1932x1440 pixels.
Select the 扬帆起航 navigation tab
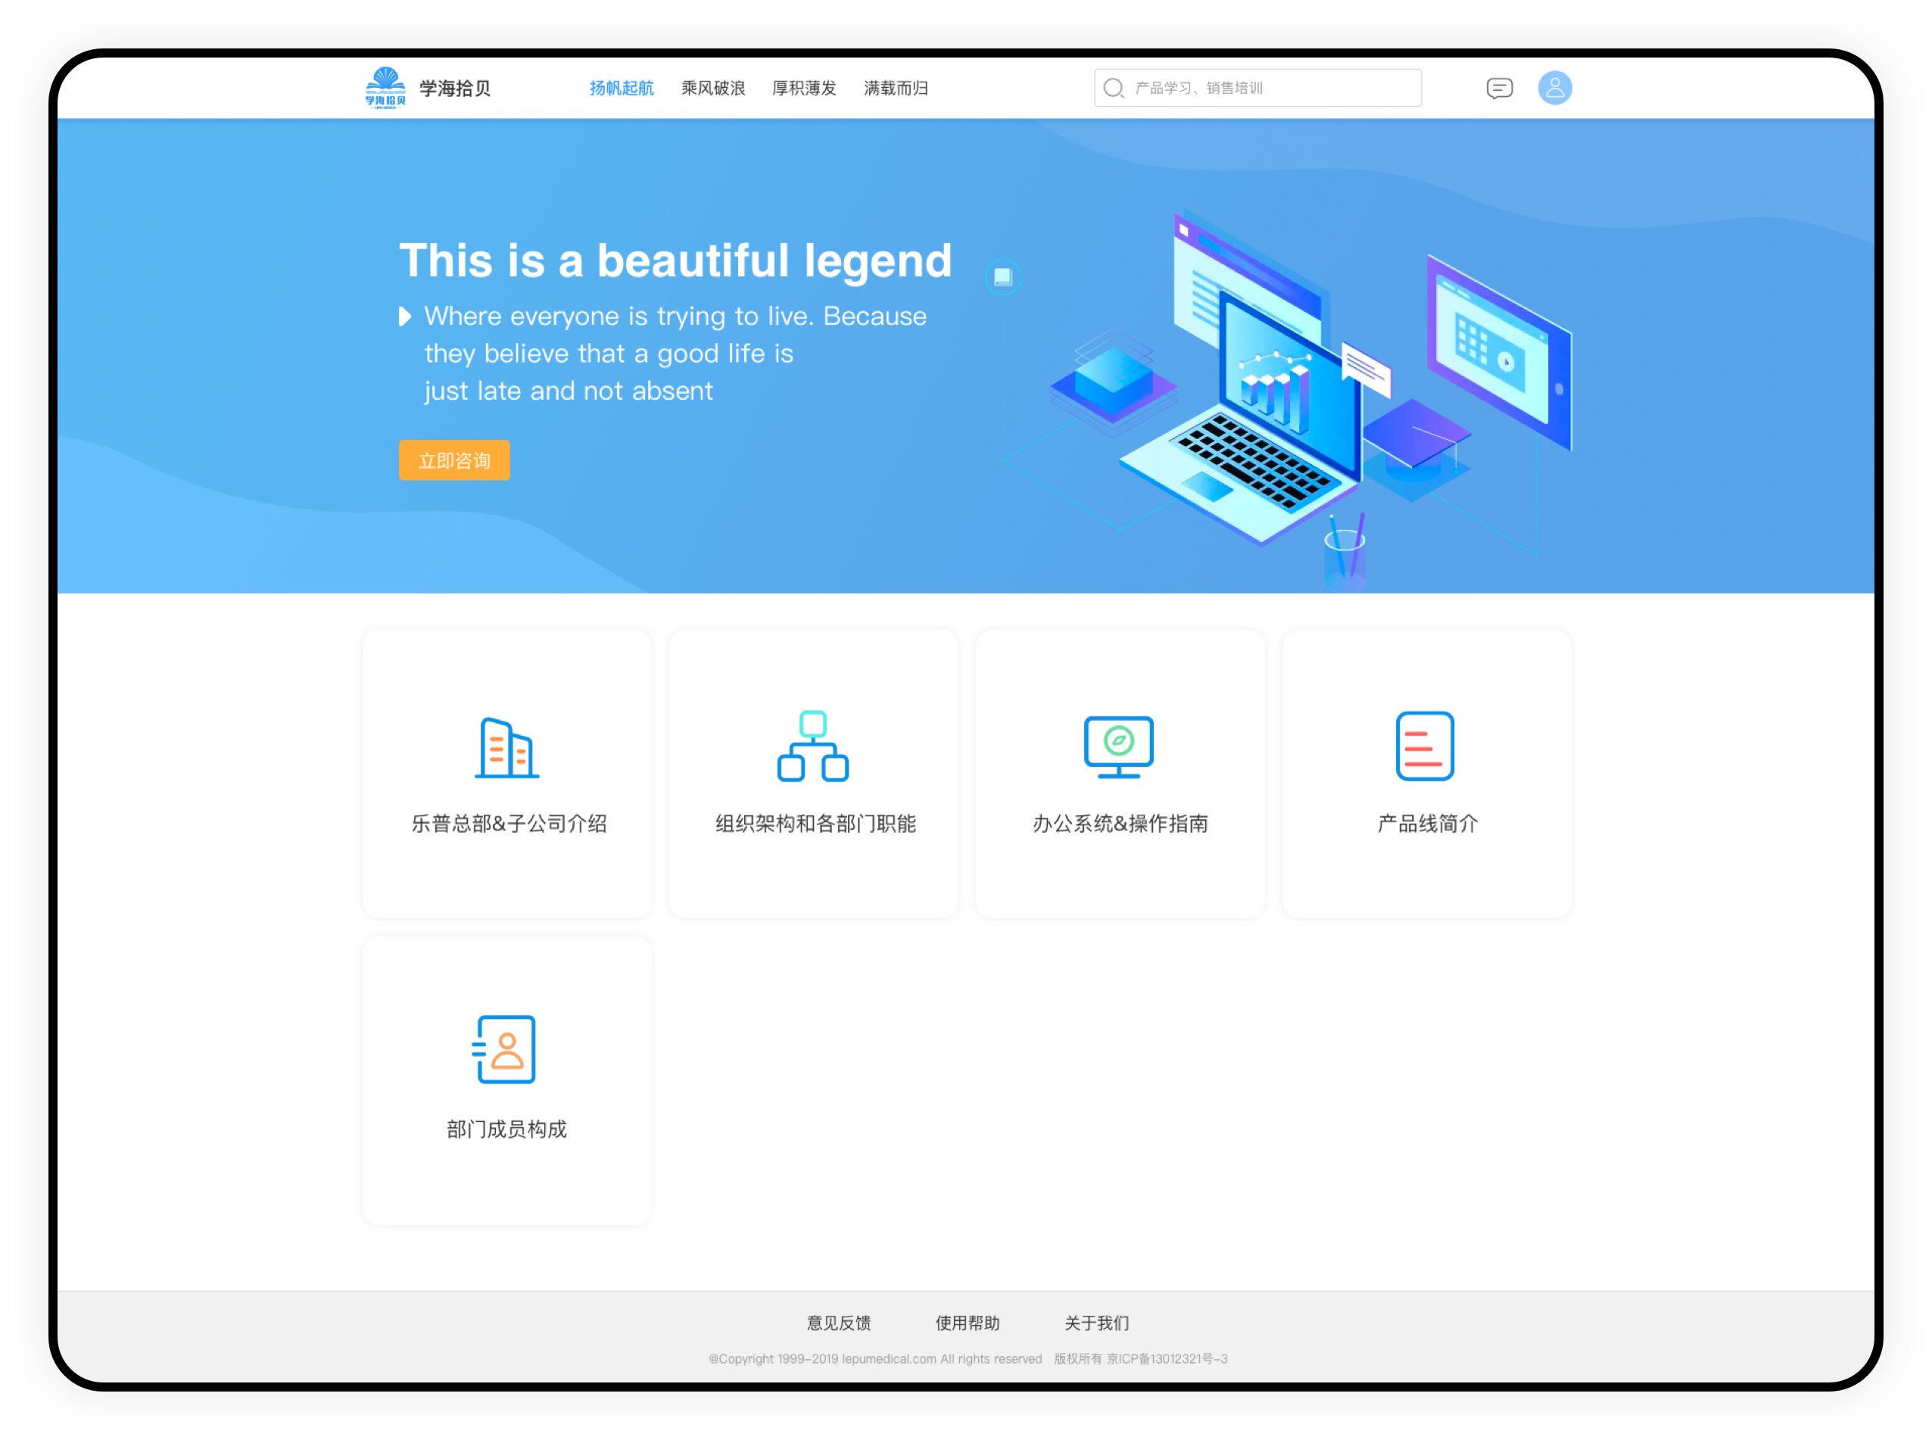622,88
